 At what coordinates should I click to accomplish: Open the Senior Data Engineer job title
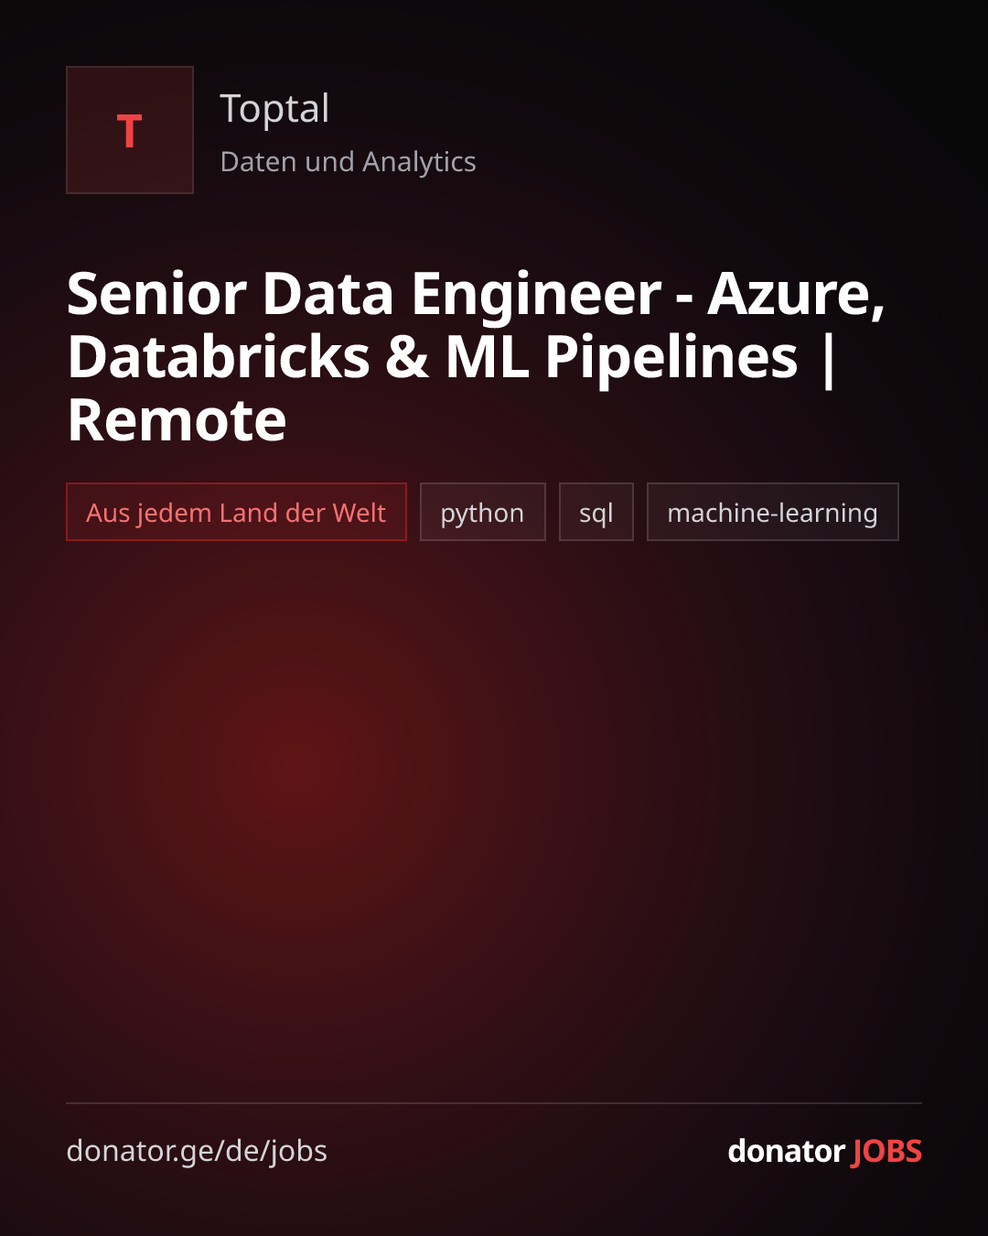tap(477, 357)
